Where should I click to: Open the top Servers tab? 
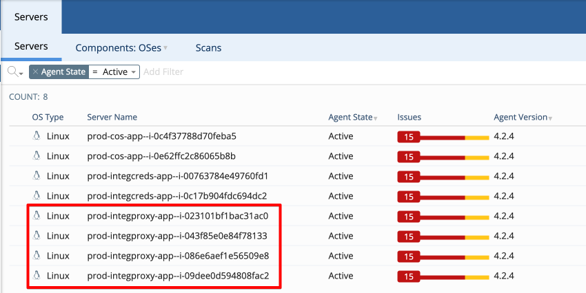tap(31, 17)
